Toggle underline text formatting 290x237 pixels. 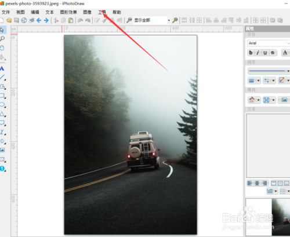tap(265, 53)
